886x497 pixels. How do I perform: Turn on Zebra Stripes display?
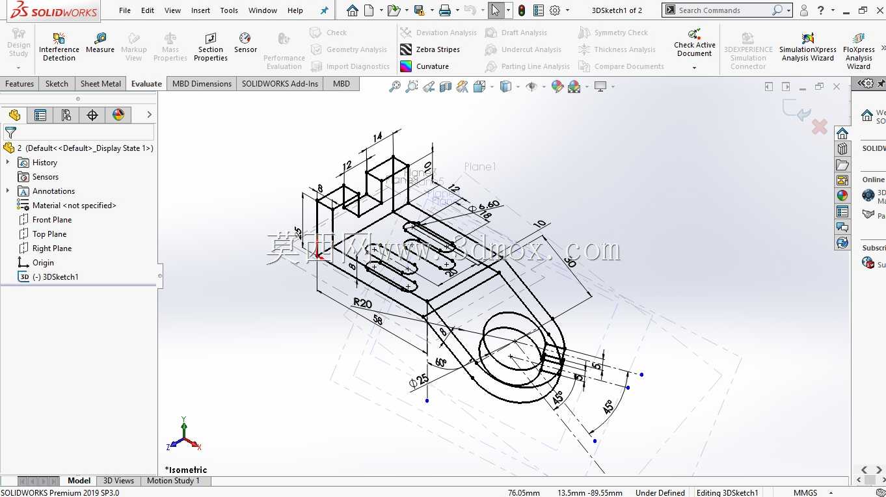coord(430,49)
